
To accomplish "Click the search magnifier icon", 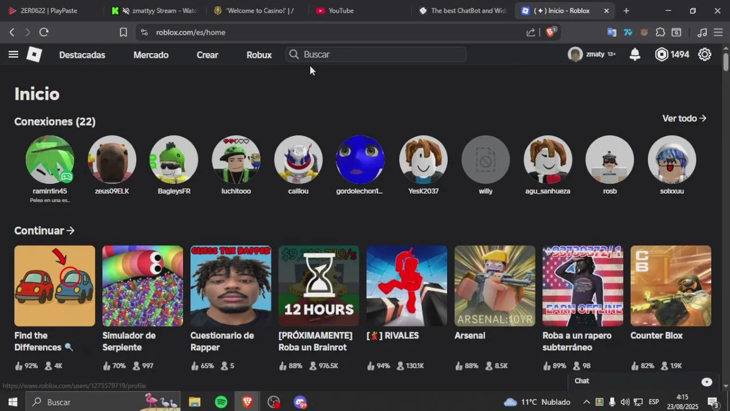I will pyautogui.click(x=294, y=54).
